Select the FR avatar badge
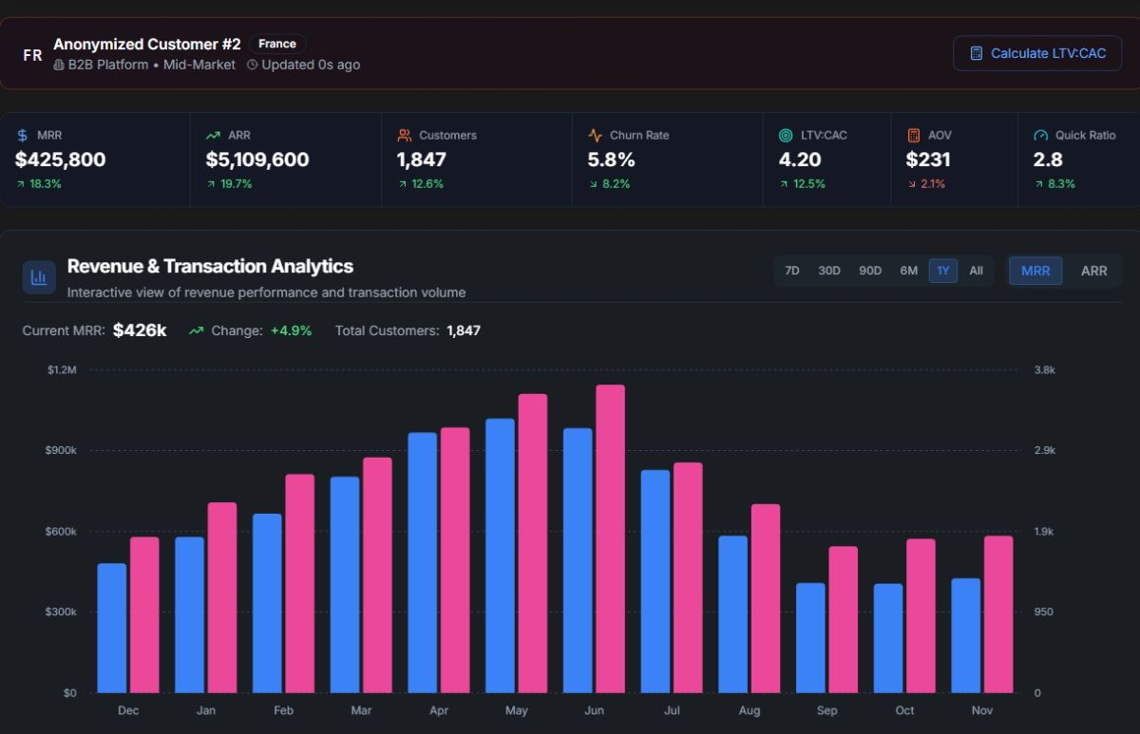1140x734 pixels. (x=32, y=54)
